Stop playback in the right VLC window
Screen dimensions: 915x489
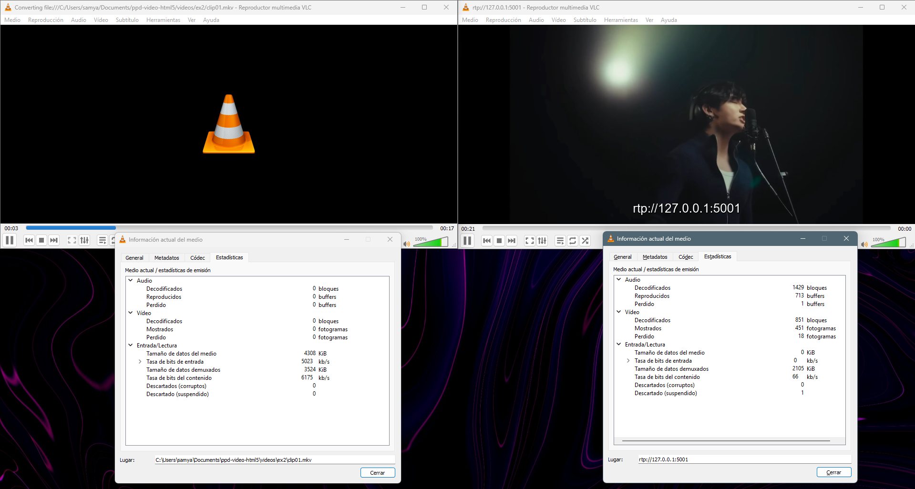pyautogui.click(x=499, y=241)
